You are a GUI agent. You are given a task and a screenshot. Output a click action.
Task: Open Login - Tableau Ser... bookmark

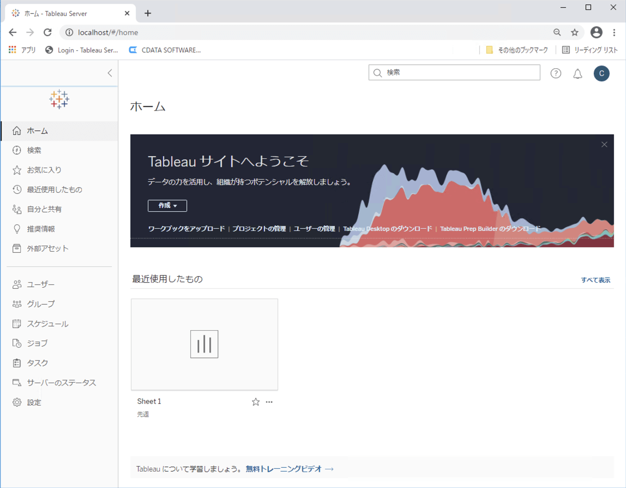(82, 50)
